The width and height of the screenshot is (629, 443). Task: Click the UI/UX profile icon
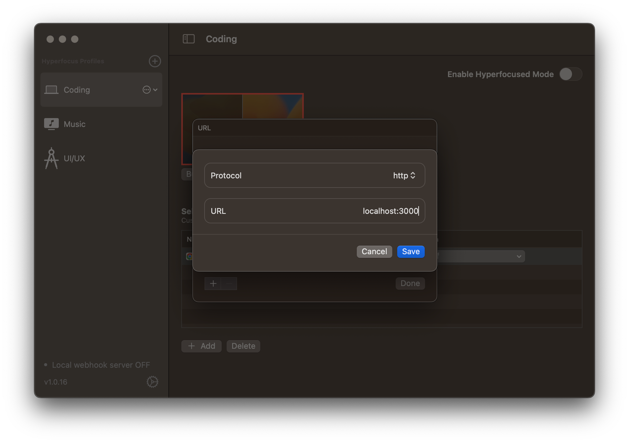pyautogui.click(x=52, y=158)
